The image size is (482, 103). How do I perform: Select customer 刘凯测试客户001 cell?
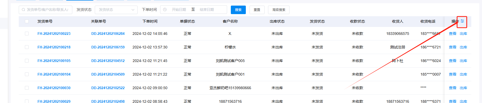[x=230, y=74]
